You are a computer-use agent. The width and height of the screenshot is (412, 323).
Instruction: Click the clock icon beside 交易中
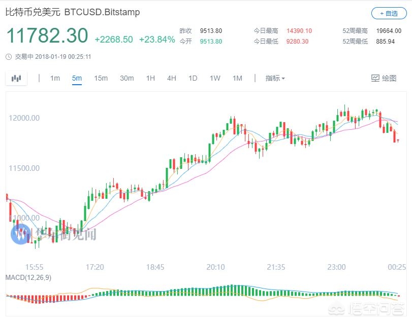point(9,56)
